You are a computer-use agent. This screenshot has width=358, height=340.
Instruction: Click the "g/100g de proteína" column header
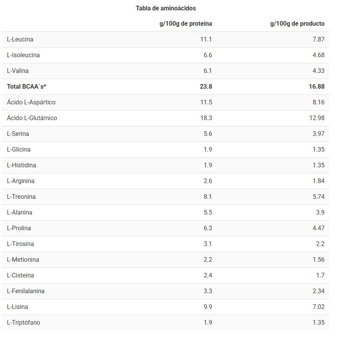pos(186,24)
